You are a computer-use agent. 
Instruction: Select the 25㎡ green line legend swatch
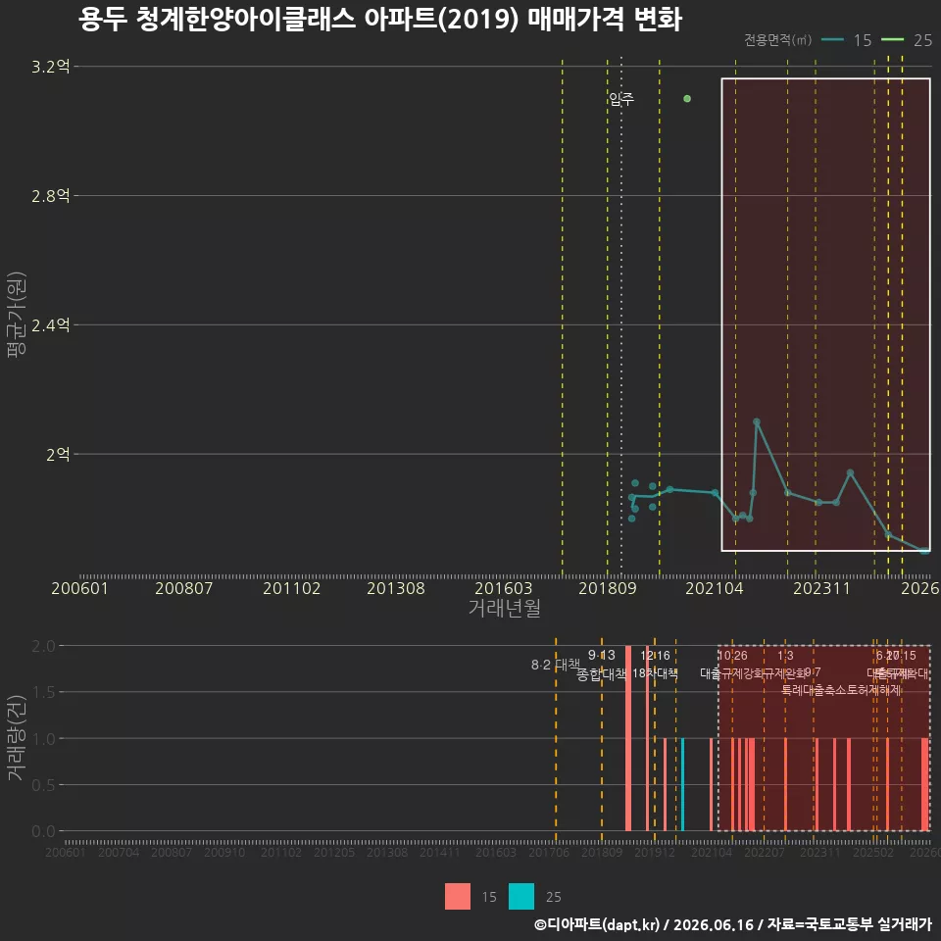[892, 40]
